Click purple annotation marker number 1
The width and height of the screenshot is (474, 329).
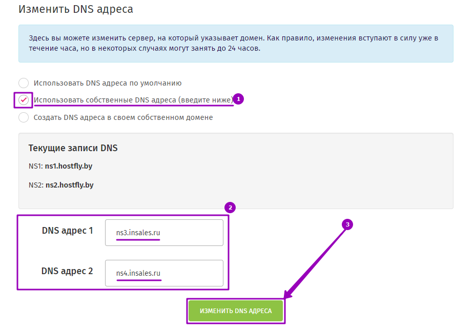pos(238,99)
